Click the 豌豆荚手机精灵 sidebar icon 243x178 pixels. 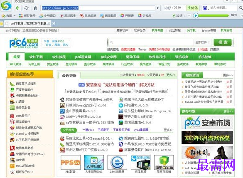[12, 84]
